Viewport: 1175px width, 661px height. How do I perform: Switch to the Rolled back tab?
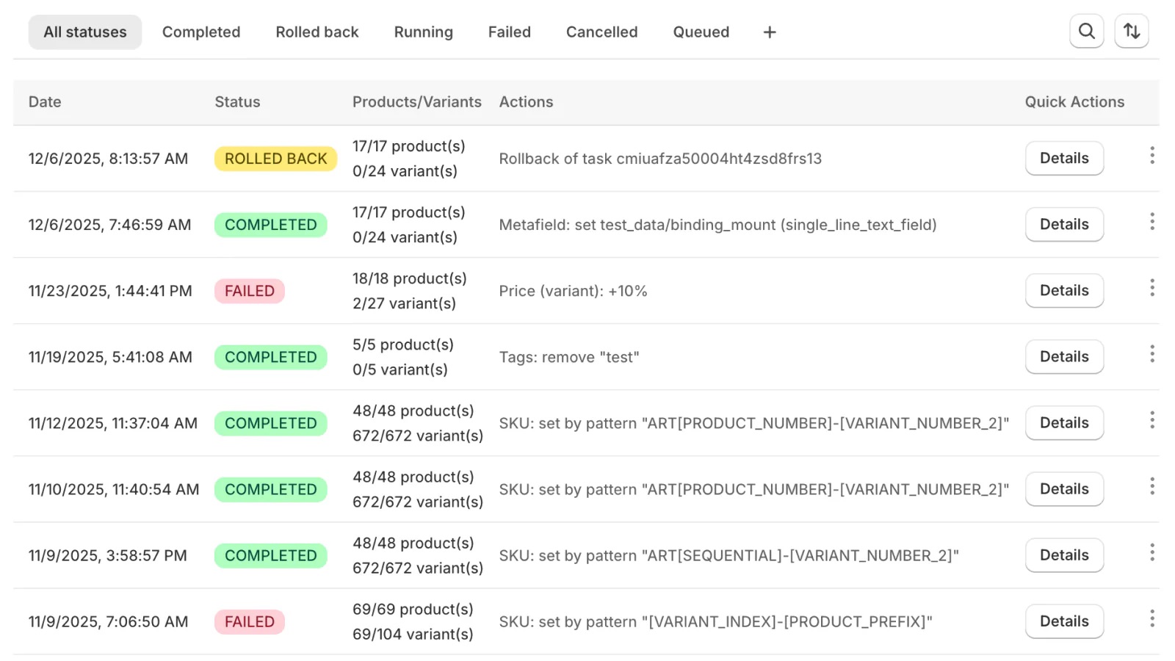tap(317, 32)
